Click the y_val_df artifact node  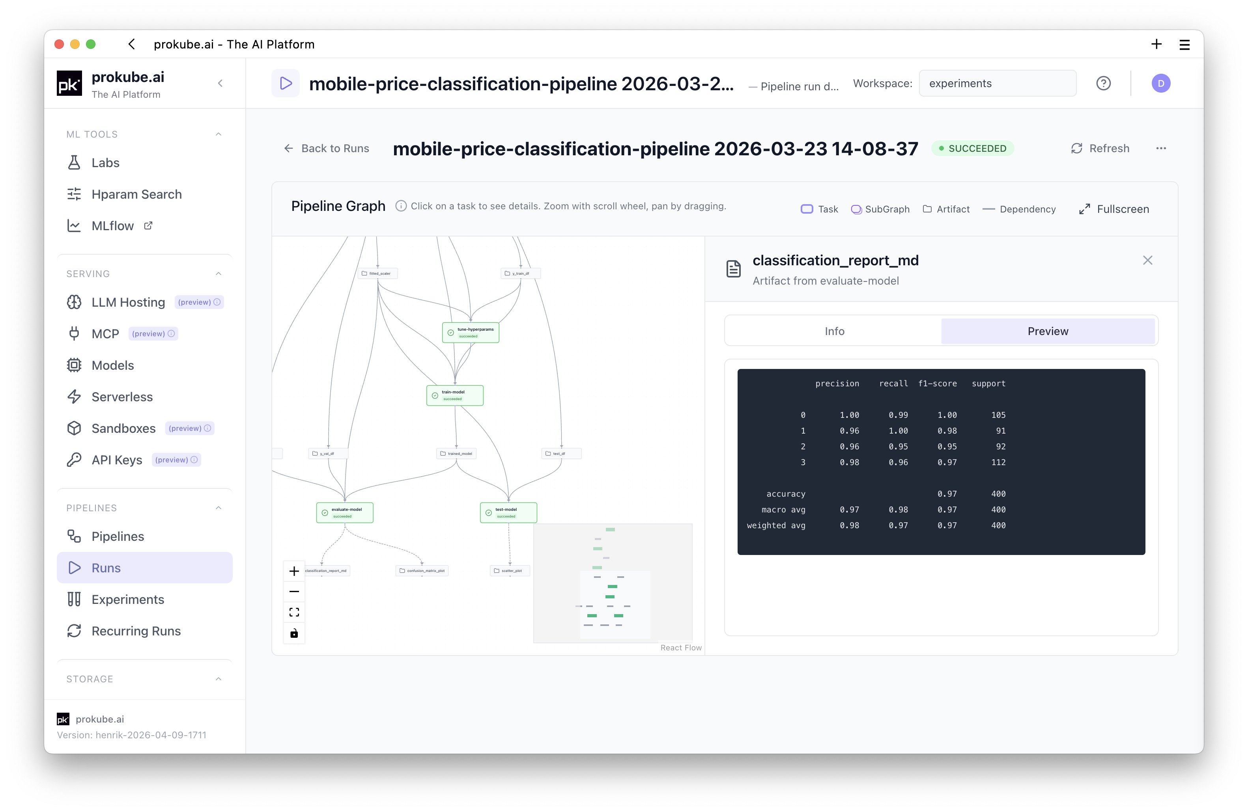[328, 454]
